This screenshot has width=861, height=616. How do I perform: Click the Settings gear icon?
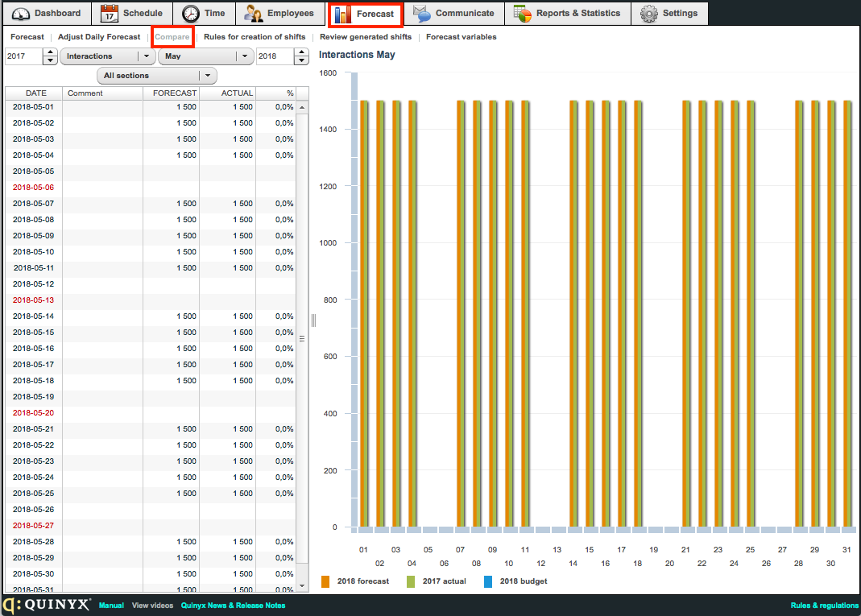(x=649, y=13)
